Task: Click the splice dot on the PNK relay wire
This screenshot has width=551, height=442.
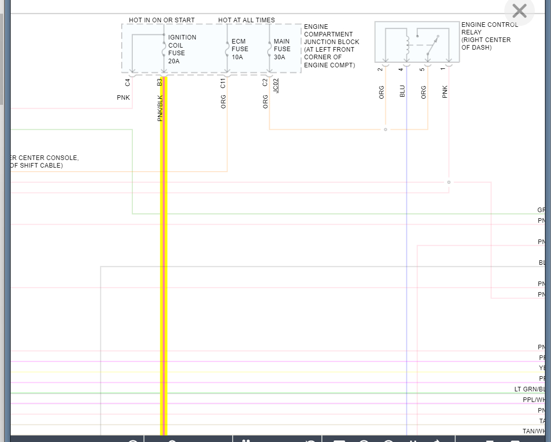Action: 449,182
